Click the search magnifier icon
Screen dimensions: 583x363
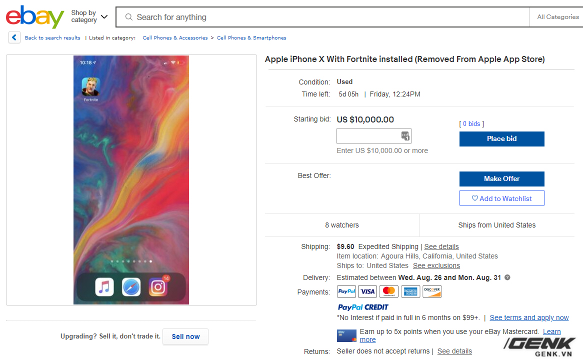[x=128, y=17]
